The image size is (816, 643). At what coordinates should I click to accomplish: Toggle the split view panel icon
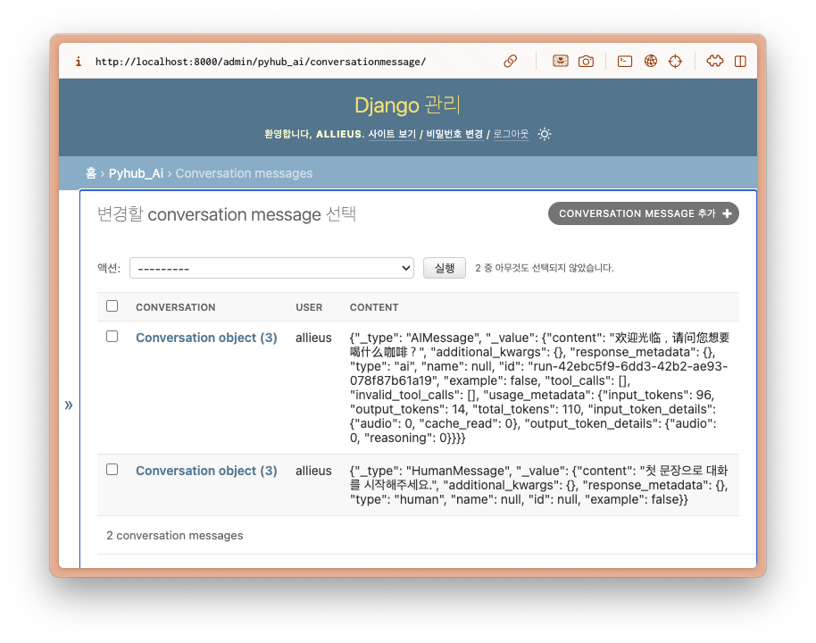point(740,62)
